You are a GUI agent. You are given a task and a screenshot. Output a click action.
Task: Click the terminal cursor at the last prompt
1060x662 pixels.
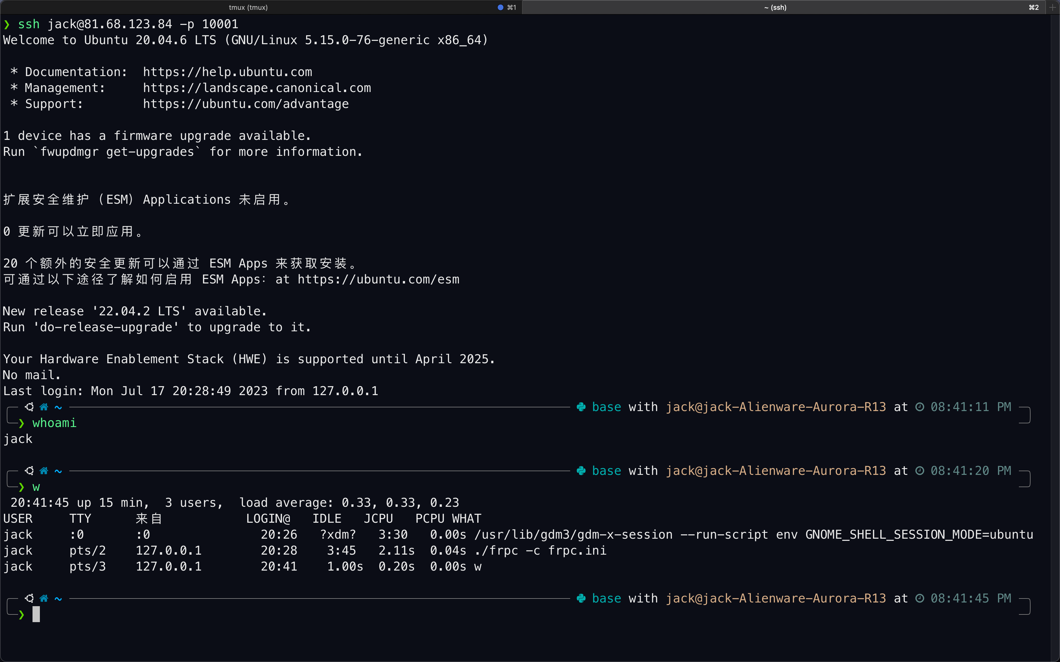pyautogui.click(x=36, y=614)
